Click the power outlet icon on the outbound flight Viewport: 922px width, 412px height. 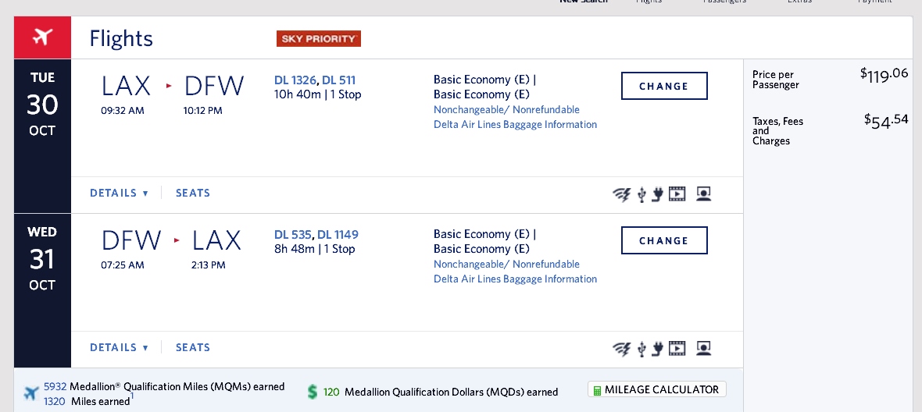tap(658, 194)
